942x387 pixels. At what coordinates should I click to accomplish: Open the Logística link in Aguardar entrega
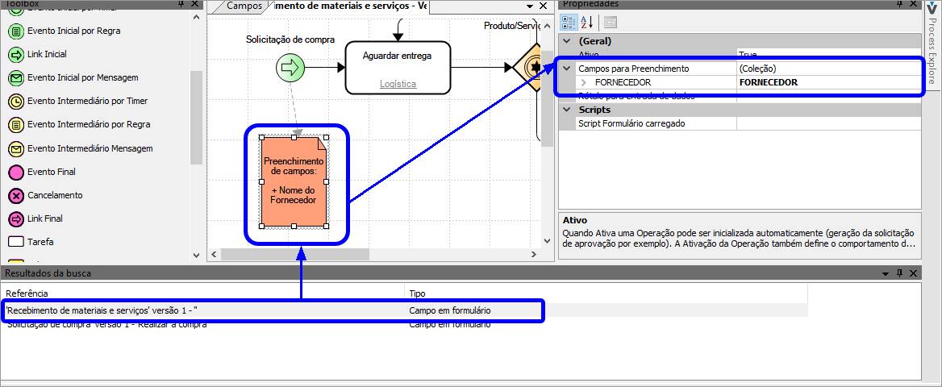pyautogui.click(x=398, y=84)
